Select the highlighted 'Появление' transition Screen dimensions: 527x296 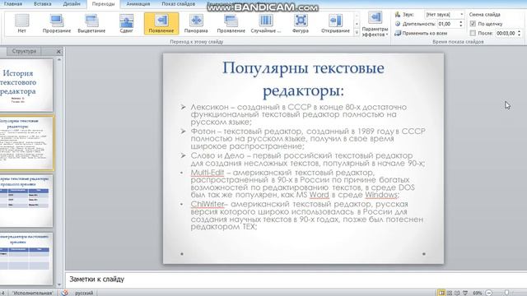pyautogui.click(x=161, y=24)
